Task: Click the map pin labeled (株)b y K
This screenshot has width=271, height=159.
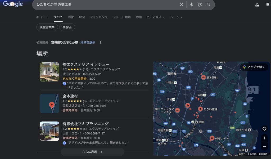Action: coord(212,138)
